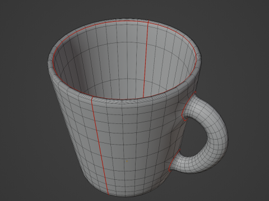Click the red vertical seam on mug exterior
This screenshot has width=269, height=201.
pos(100,146)
